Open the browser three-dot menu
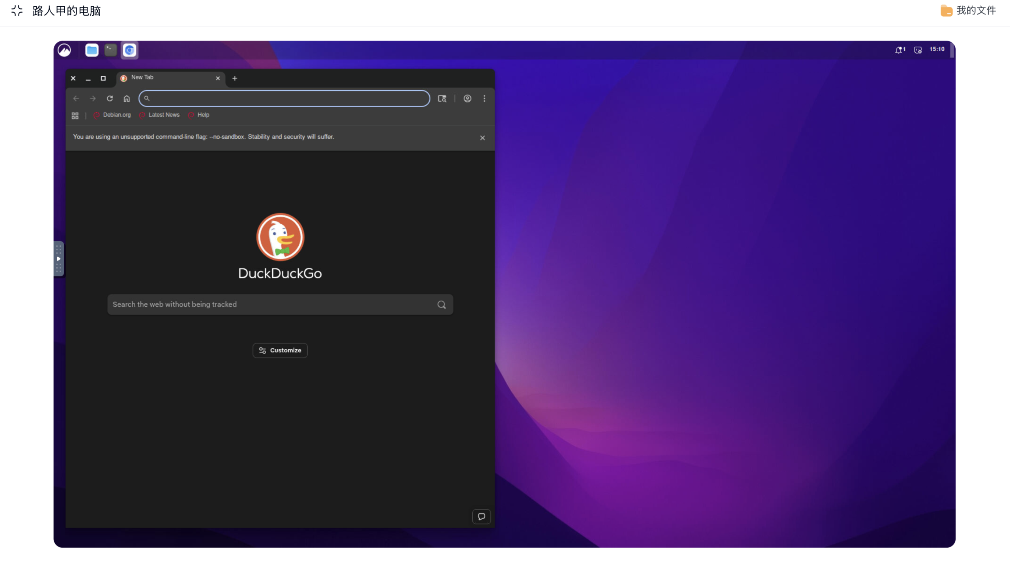The image size is (1010, 561). click(484, 99)
